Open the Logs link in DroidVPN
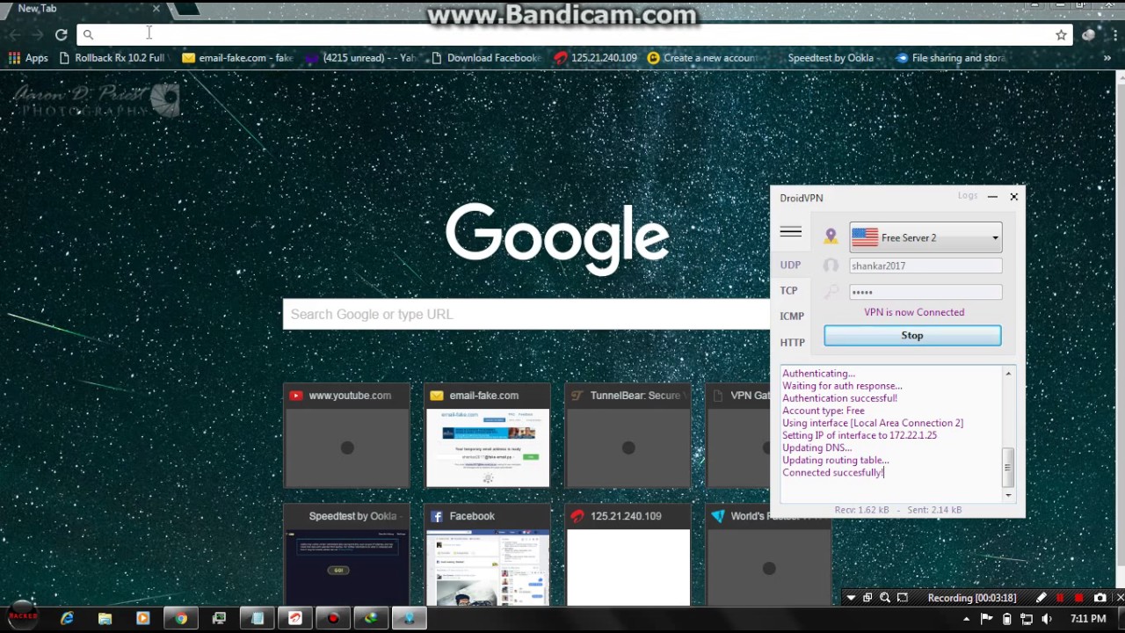Screen dimensions: 1125x633 coord(968,196)
